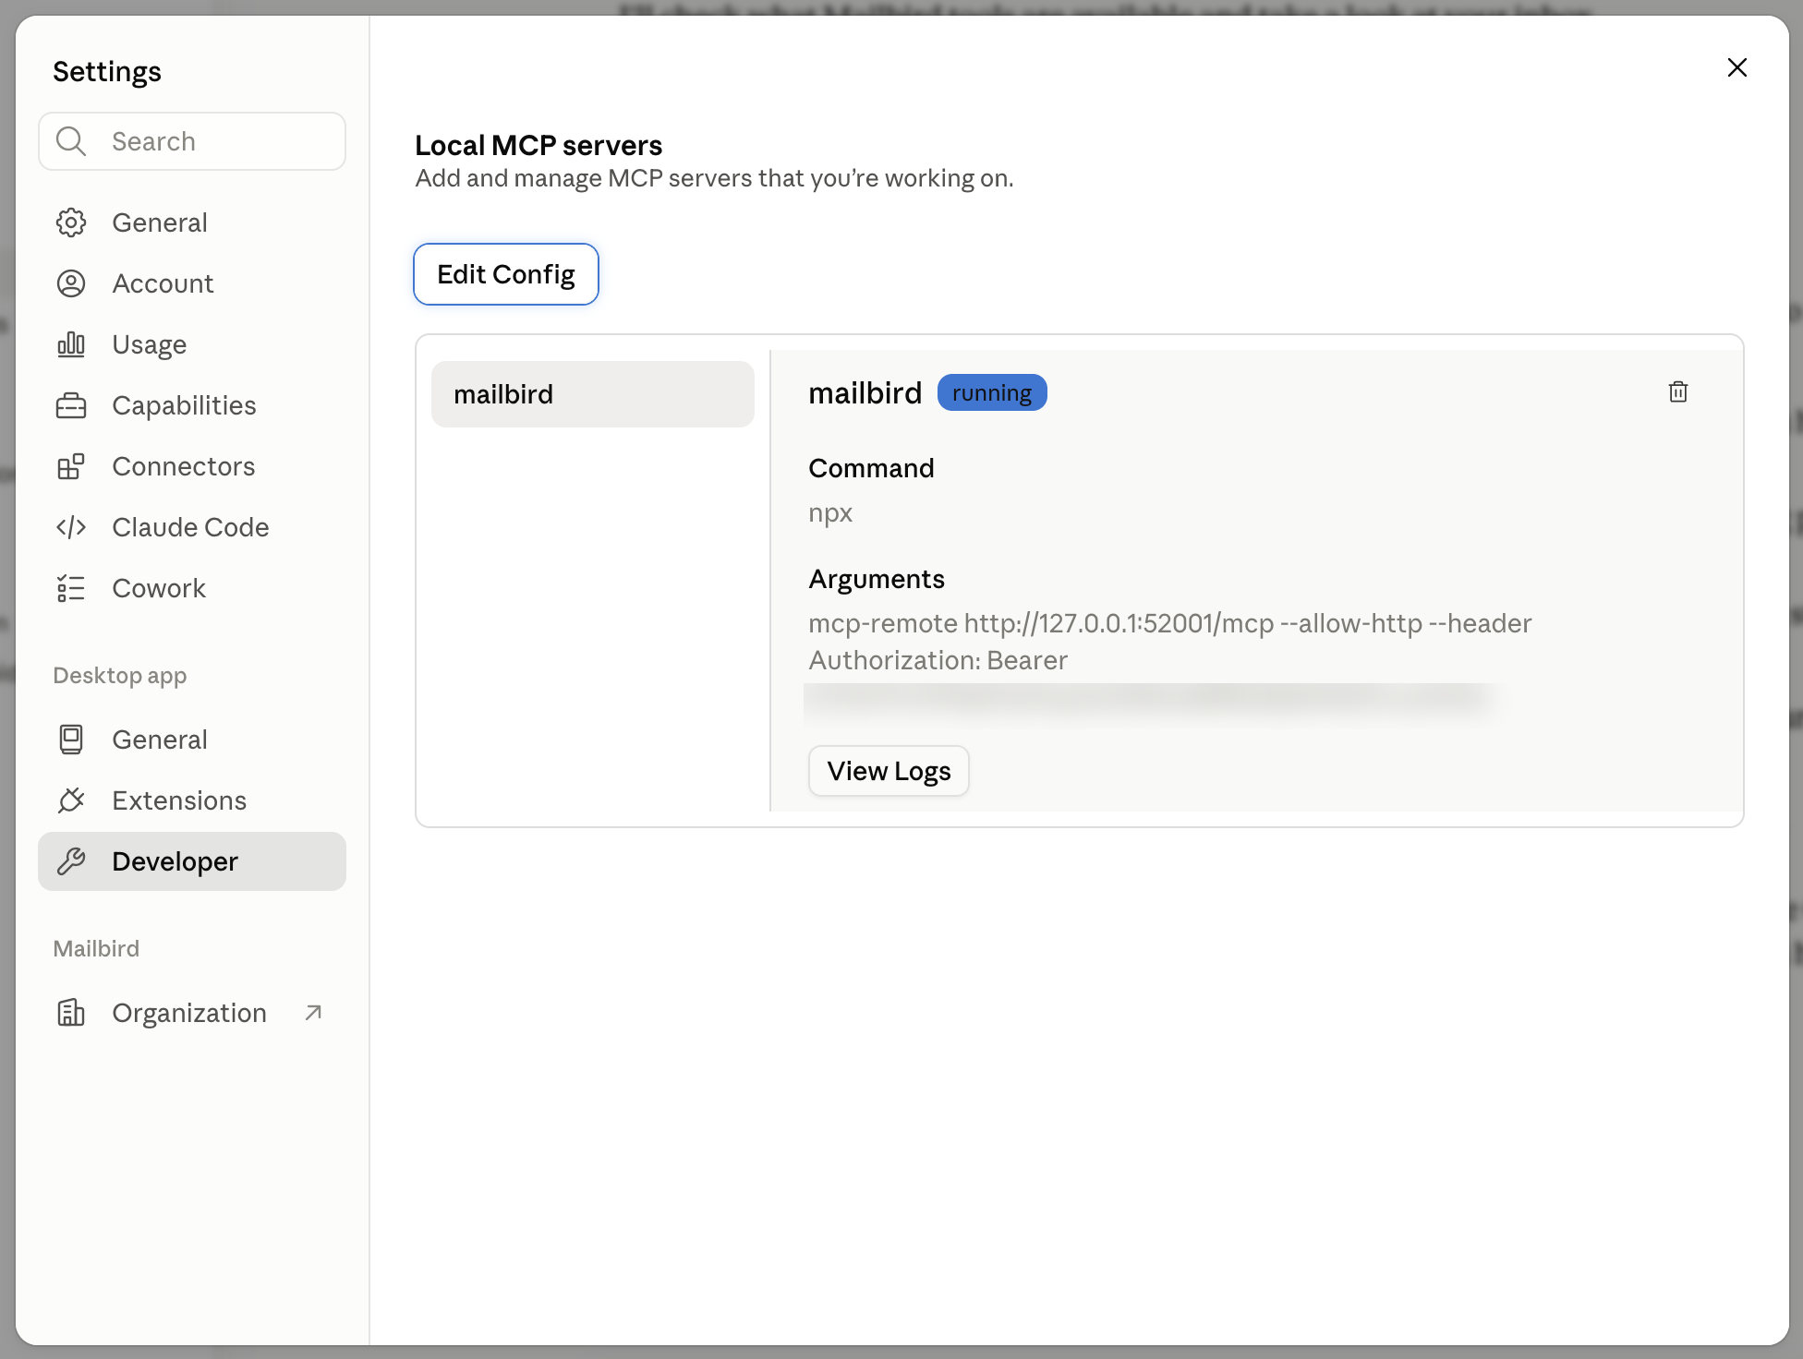1803x1359 pixels.
Task: Close the Settings dialog
Action: (1737, 67)
